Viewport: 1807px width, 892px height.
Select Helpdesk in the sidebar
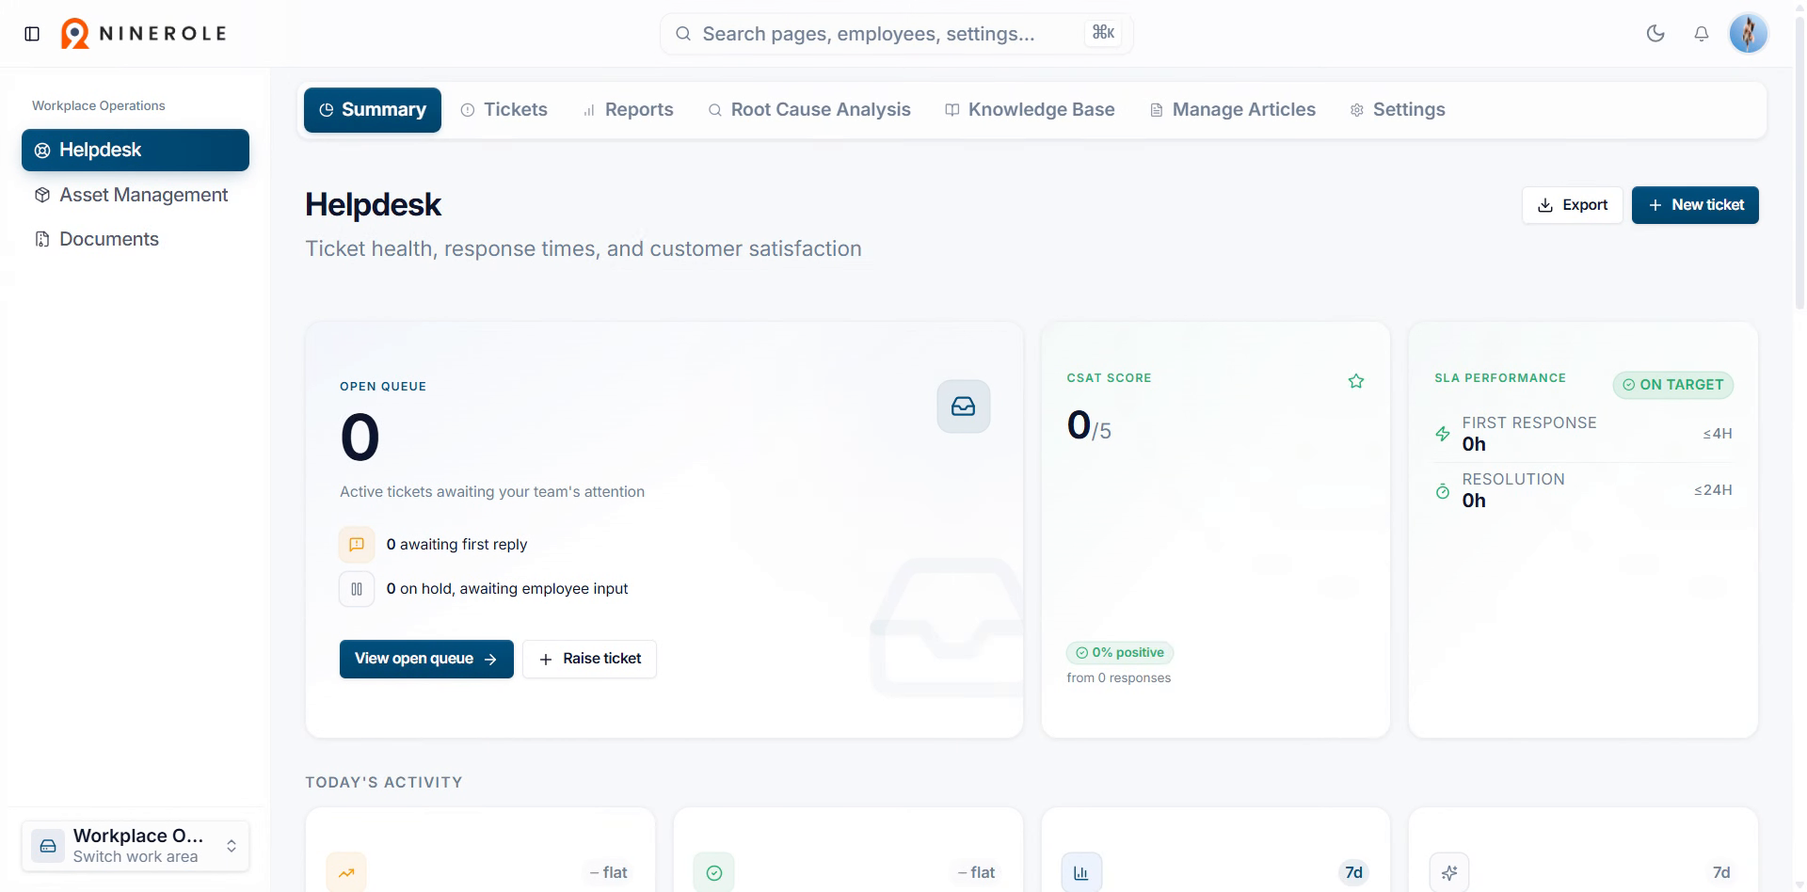pos(136,151)
